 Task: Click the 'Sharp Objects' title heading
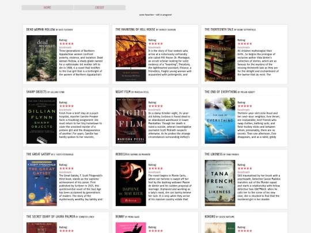36,92
